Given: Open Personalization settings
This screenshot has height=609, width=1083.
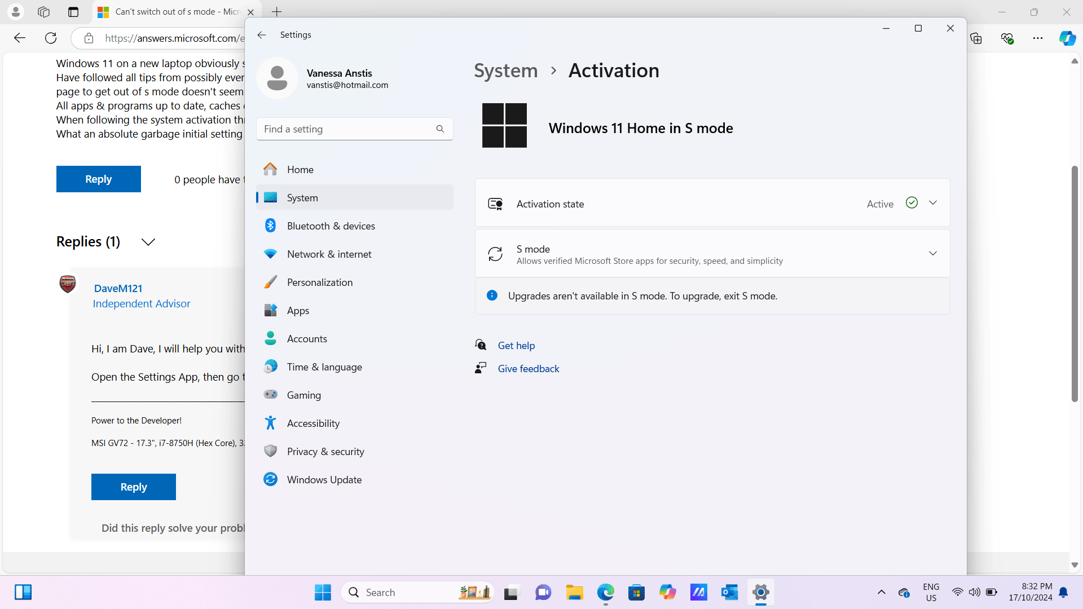Looking at the screenshot, I should 355,282.
